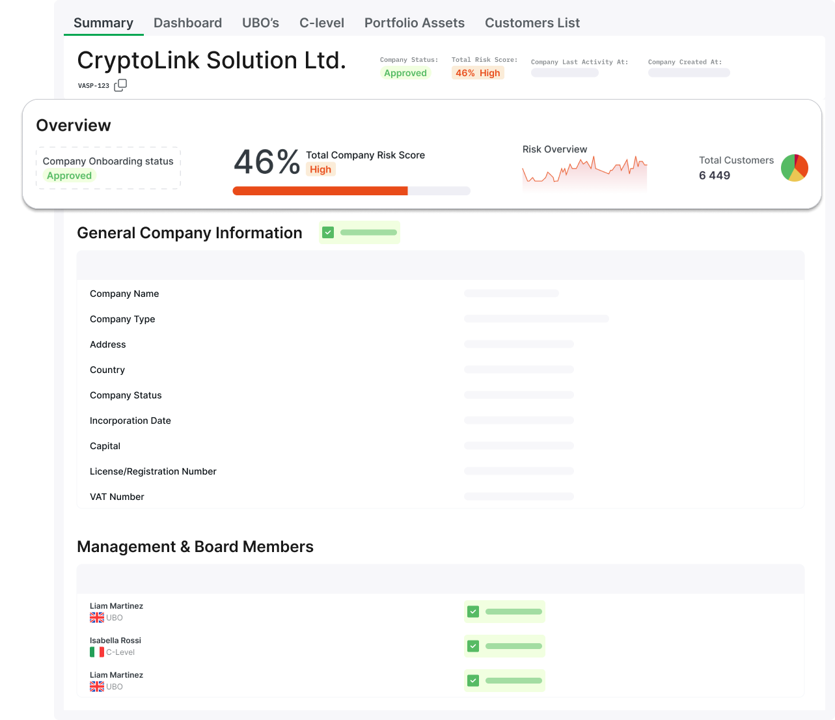The image size is (835, 720).
Task: Open the UBO's tab
Action: pos(260,23)
